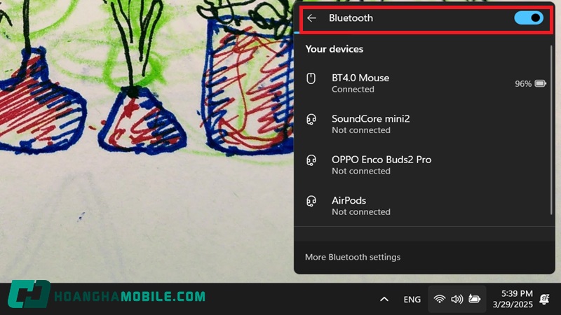Click the AirPods headset icon
561x315 pixels.
(311, 201)
